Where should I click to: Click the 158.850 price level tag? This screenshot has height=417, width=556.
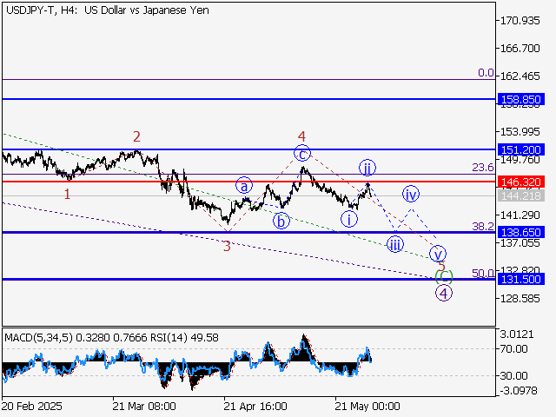click(x=521, y=100)
